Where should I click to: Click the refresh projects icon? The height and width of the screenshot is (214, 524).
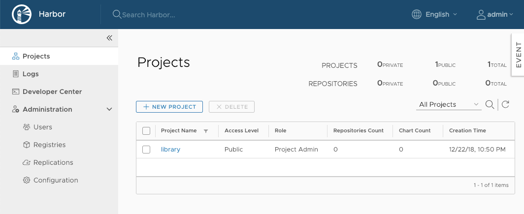pyautogui.click(x=505, y=104)
